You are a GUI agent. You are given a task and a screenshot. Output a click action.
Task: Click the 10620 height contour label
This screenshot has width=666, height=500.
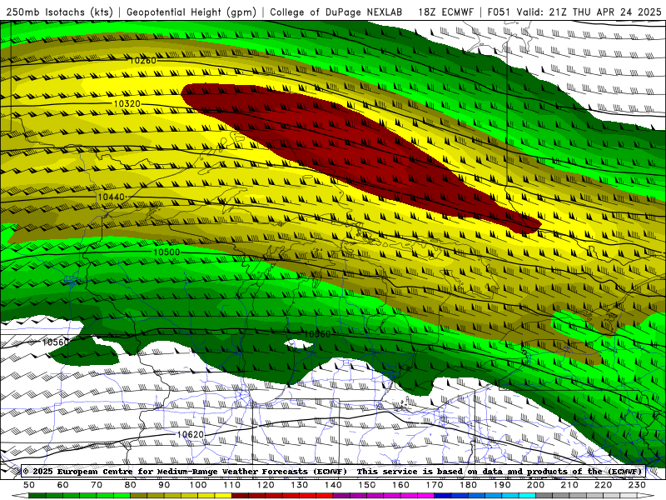click(191, 434)
